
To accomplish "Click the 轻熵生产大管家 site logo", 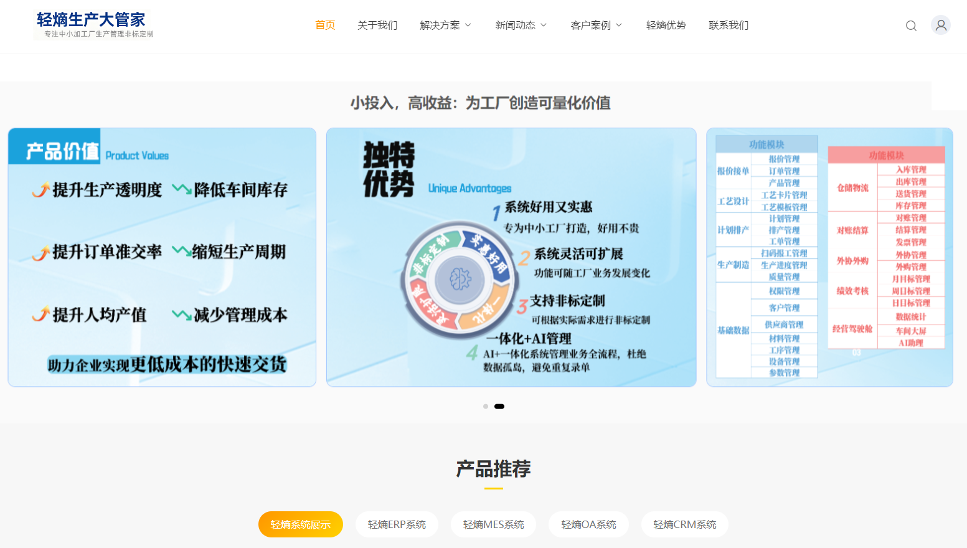I will click(x=94, y=25).
